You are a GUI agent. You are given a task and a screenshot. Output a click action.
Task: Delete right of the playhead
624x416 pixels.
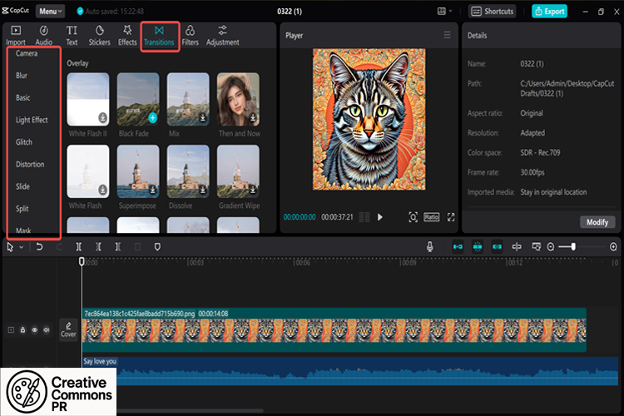tap(118, 247)
